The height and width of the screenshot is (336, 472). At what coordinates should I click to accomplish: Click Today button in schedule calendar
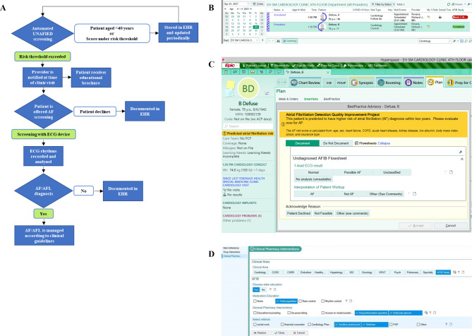(x=259, y=4)
